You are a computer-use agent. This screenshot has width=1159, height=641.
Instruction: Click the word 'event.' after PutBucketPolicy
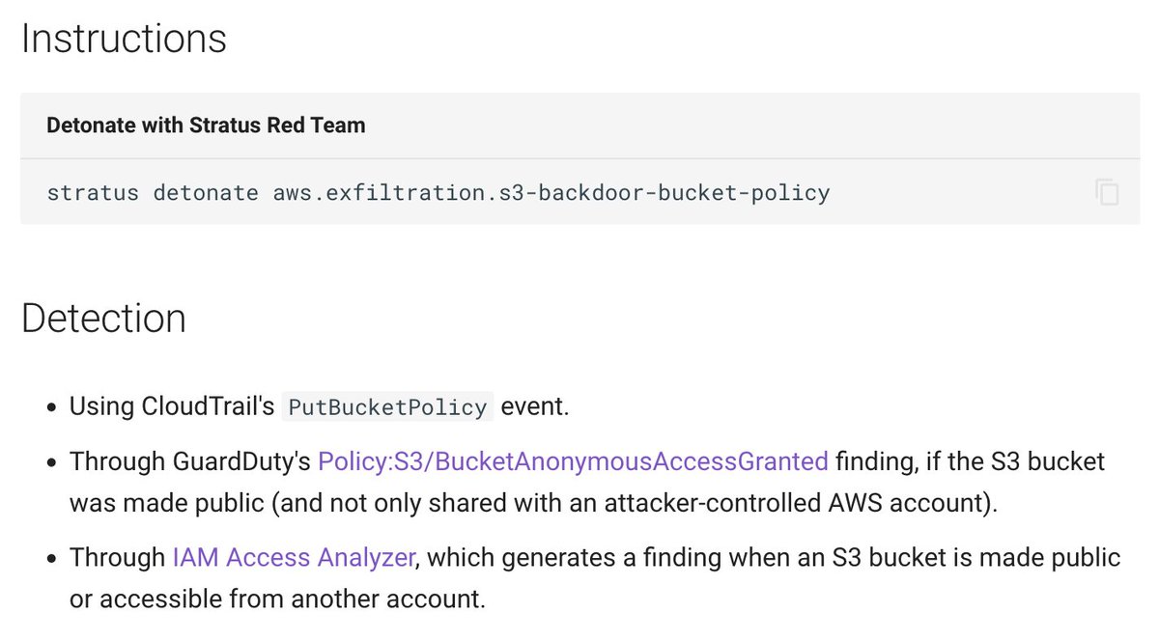point(536,406)
